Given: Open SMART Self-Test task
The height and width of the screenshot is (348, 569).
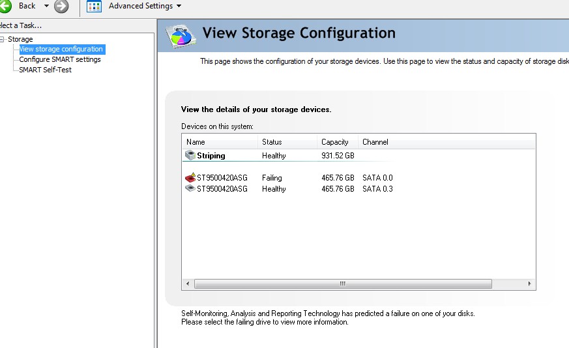Looking at the screenshot, I should tap(46, 70).
